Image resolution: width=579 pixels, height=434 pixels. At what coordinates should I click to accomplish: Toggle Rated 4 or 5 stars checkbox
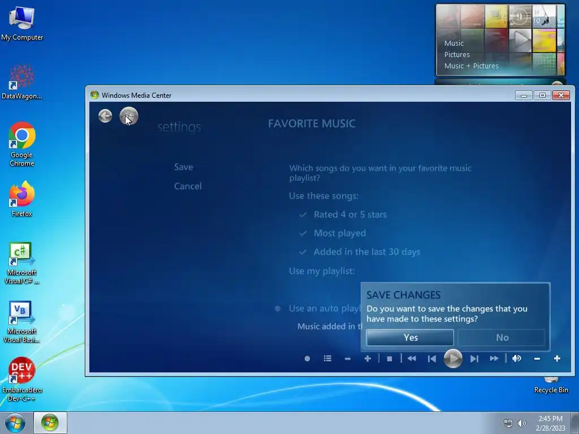[303, 214]
